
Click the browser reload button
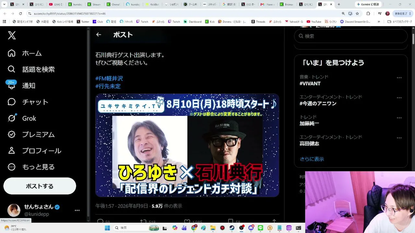20,14
